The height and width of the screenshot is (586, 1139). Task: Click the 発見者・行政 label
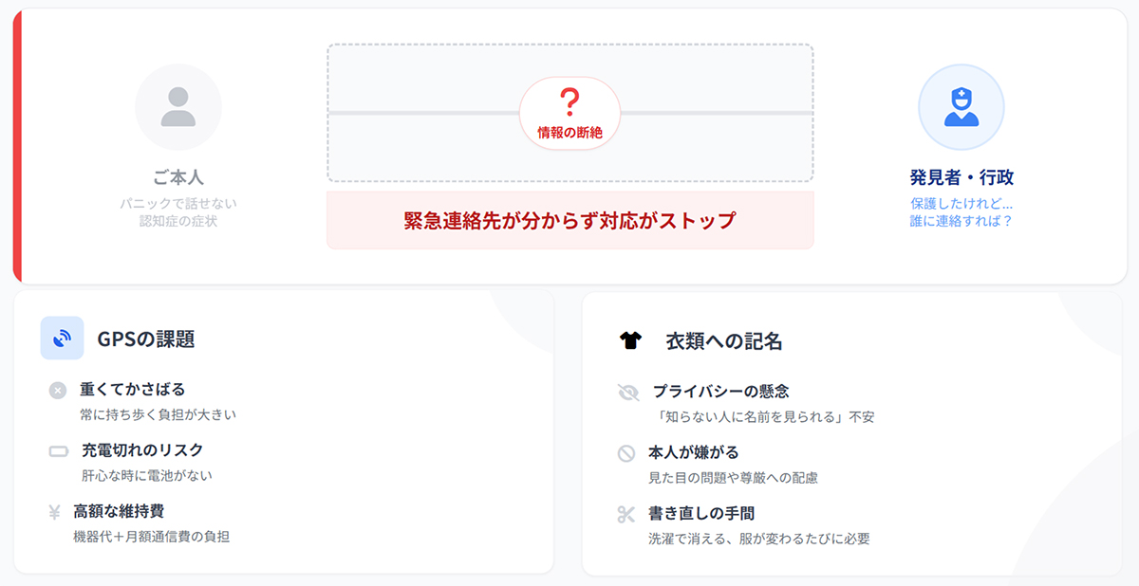click(x=961, y=177)
